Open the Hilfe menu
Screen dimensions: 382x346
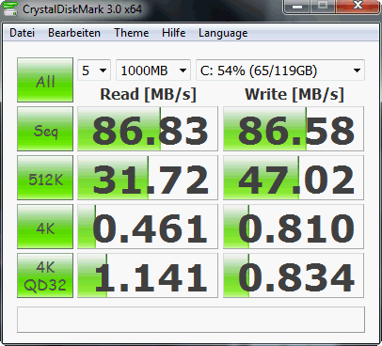pos(173,33)
